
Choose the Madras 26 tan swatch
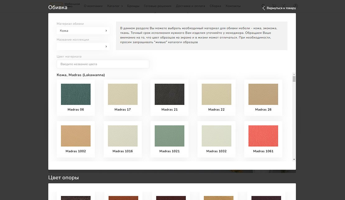263,94
